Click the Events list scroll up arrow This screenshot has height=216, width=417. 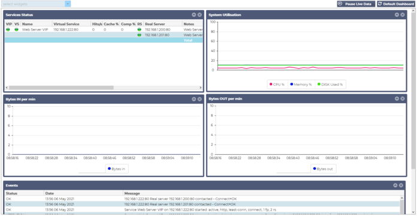tap(402, 198)
